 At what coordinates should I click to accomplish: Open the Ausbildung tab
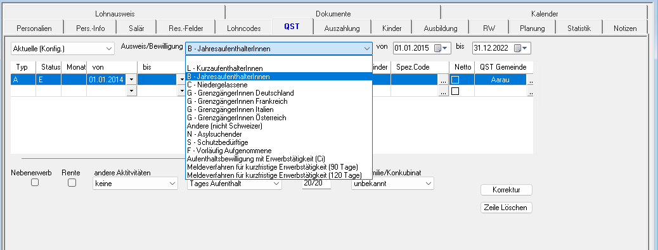(440, 28)
